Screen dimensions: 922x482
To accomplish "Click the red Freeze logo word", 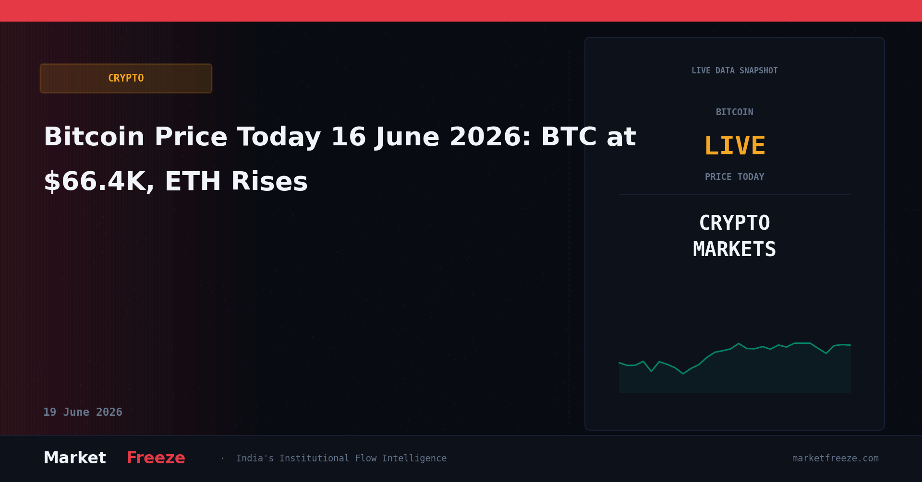I will pyautogui.click(x=156, y=458).
